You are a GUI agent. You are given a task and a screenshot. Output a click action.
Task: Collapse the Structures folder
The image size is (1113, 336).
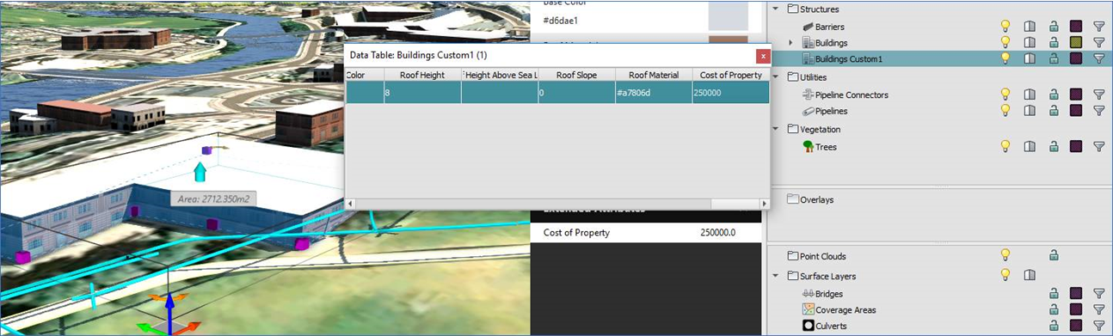[776, 9]
